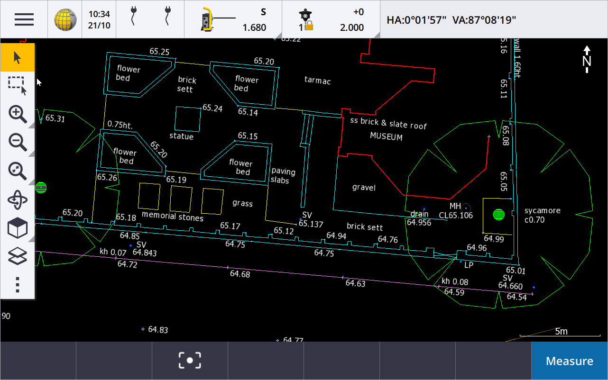The image size is (608, 380).
Task: Click the statue label
Action: pos(182,136)
